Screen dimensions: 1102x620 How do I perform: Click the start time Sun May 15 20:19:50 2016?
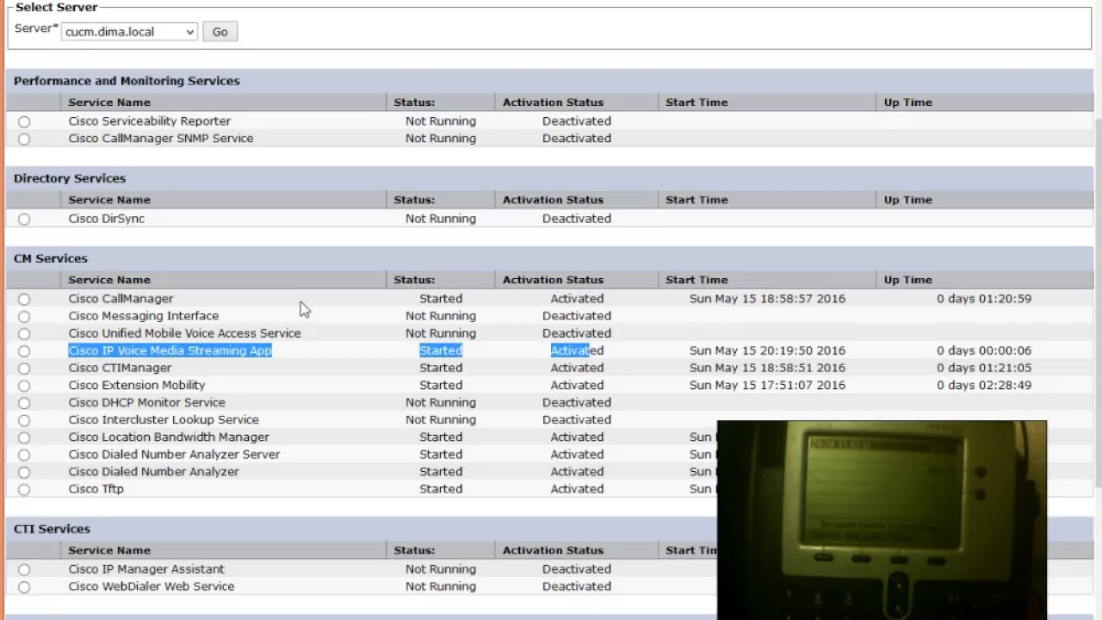(767, 350)
